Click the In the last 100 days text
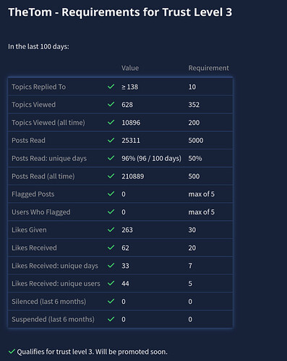This screenshot has width=287, height=361. click(x=38, y=46)
